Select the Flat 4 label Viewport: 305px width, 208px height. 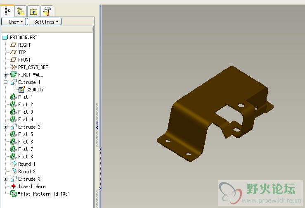coord(26,120)
